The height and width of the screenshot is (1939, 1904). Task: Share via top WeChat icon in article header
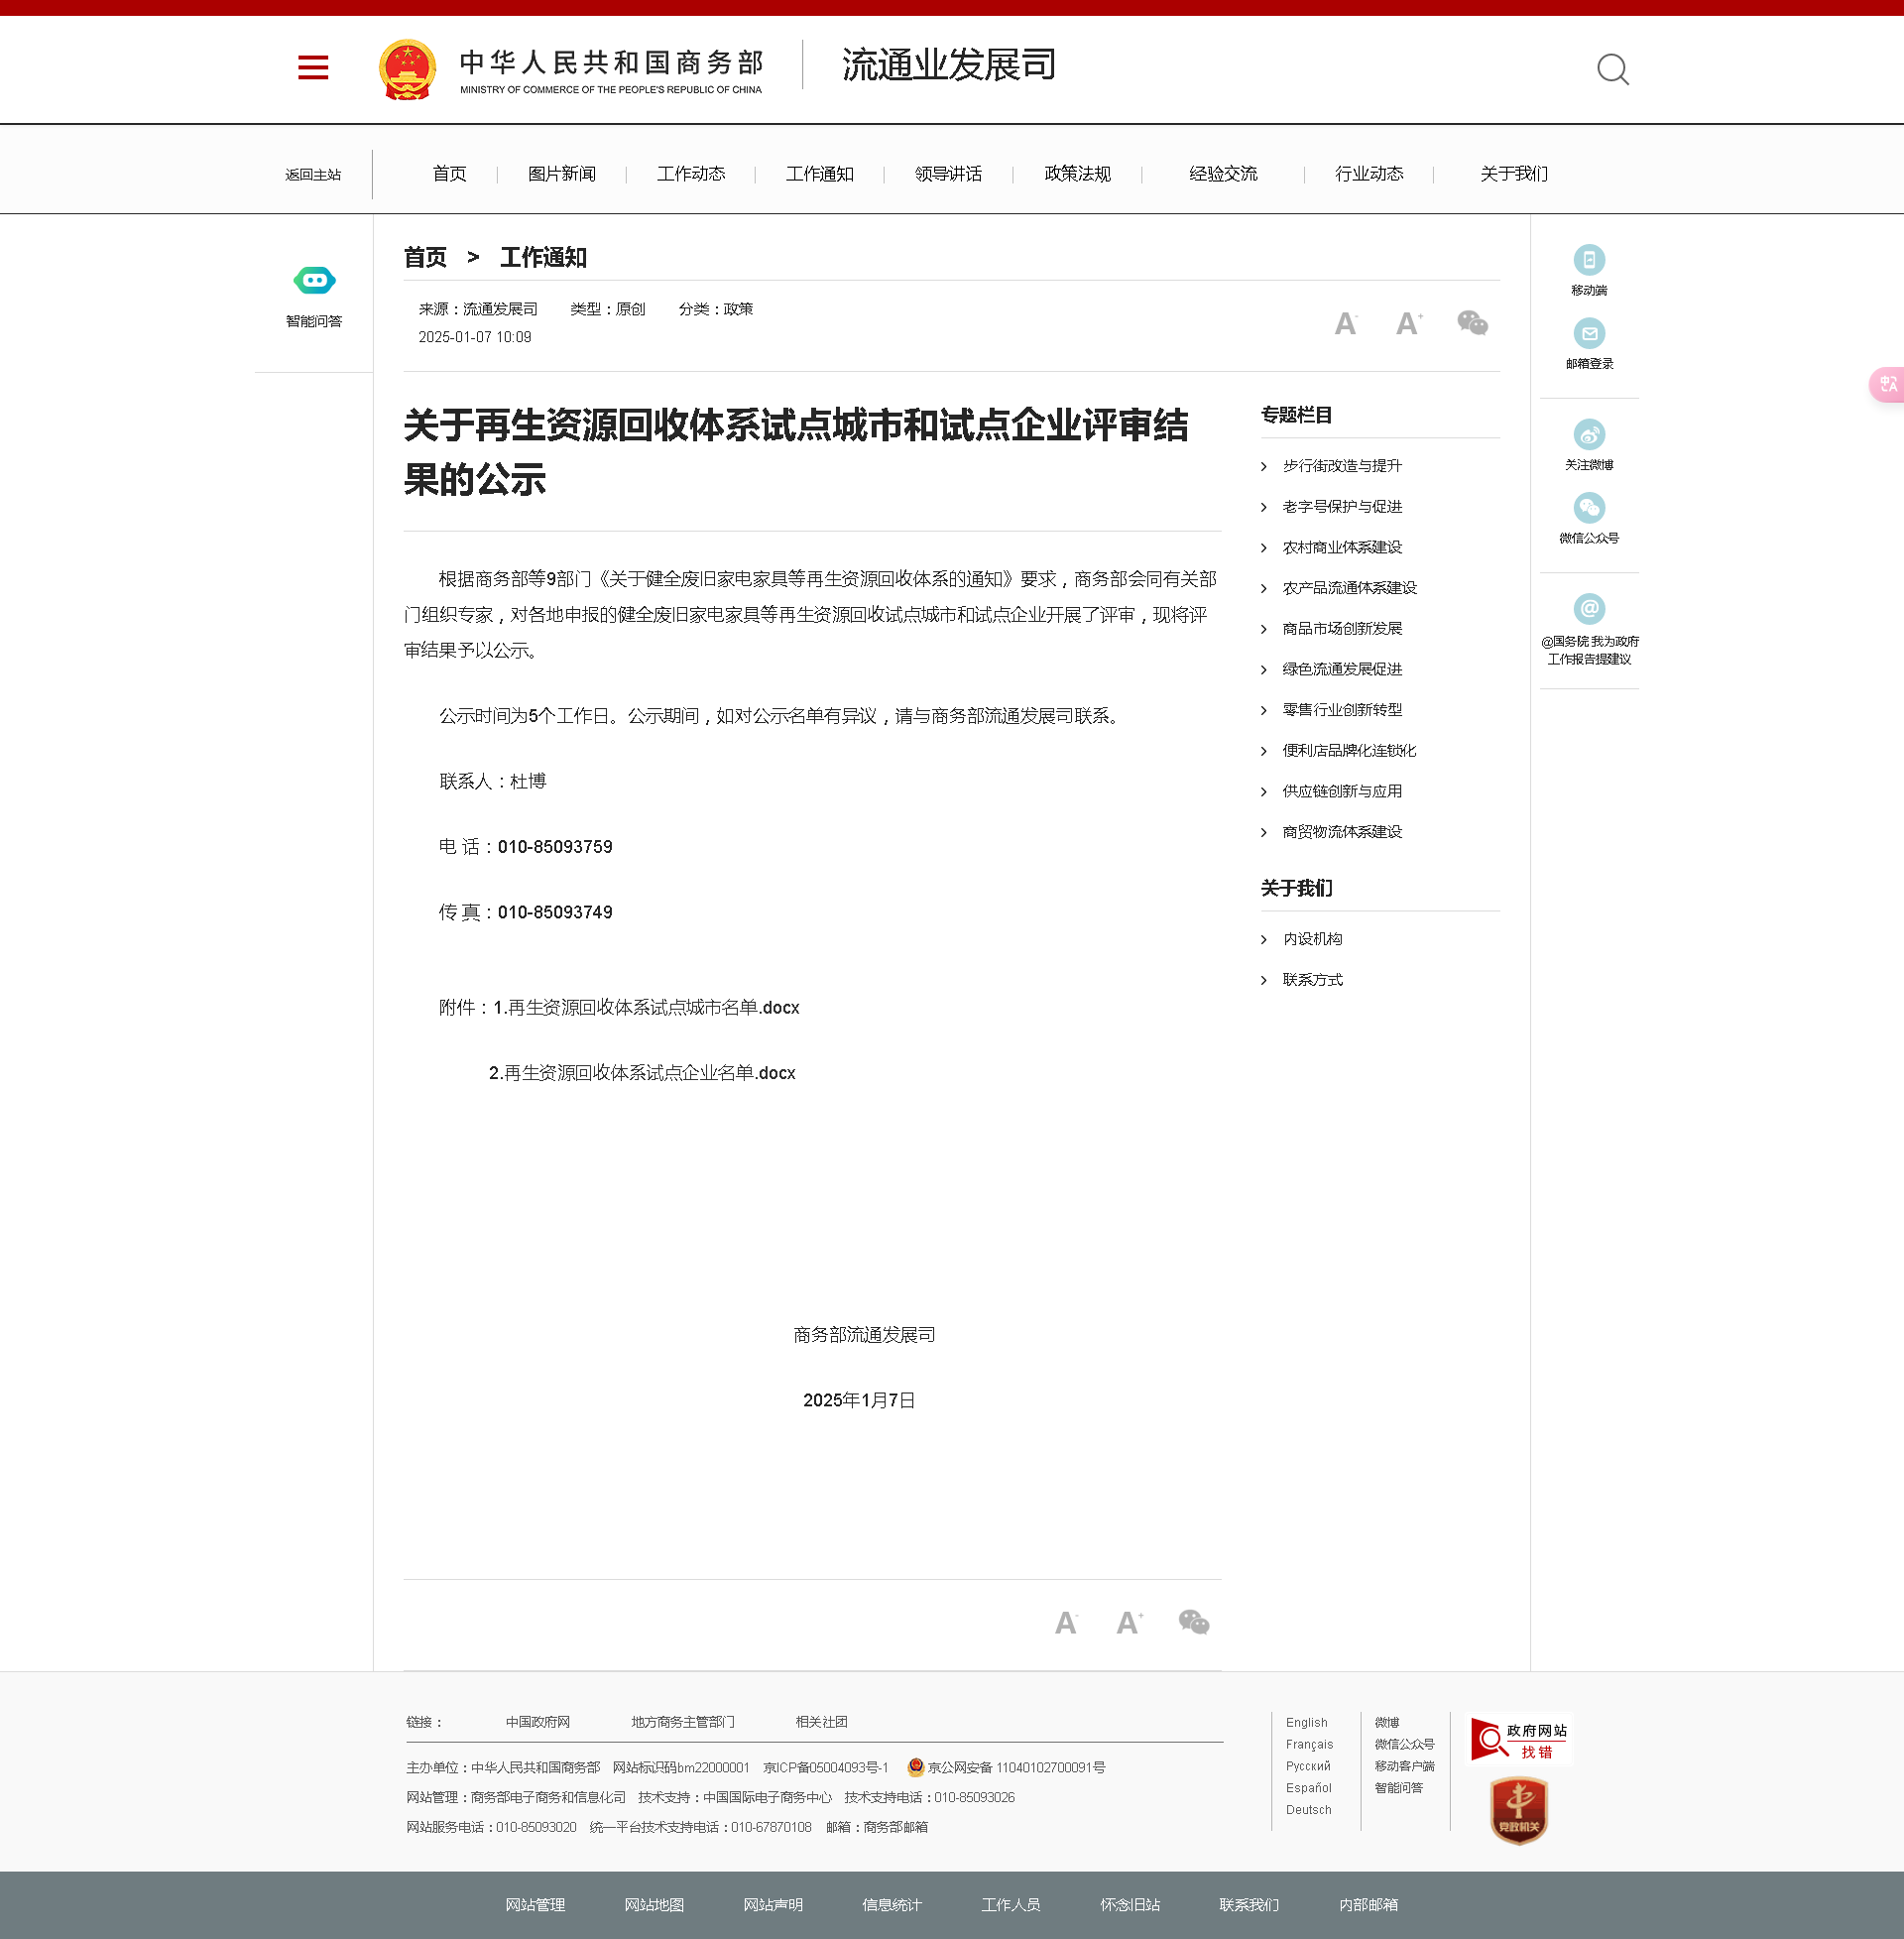pos(1472,323)
